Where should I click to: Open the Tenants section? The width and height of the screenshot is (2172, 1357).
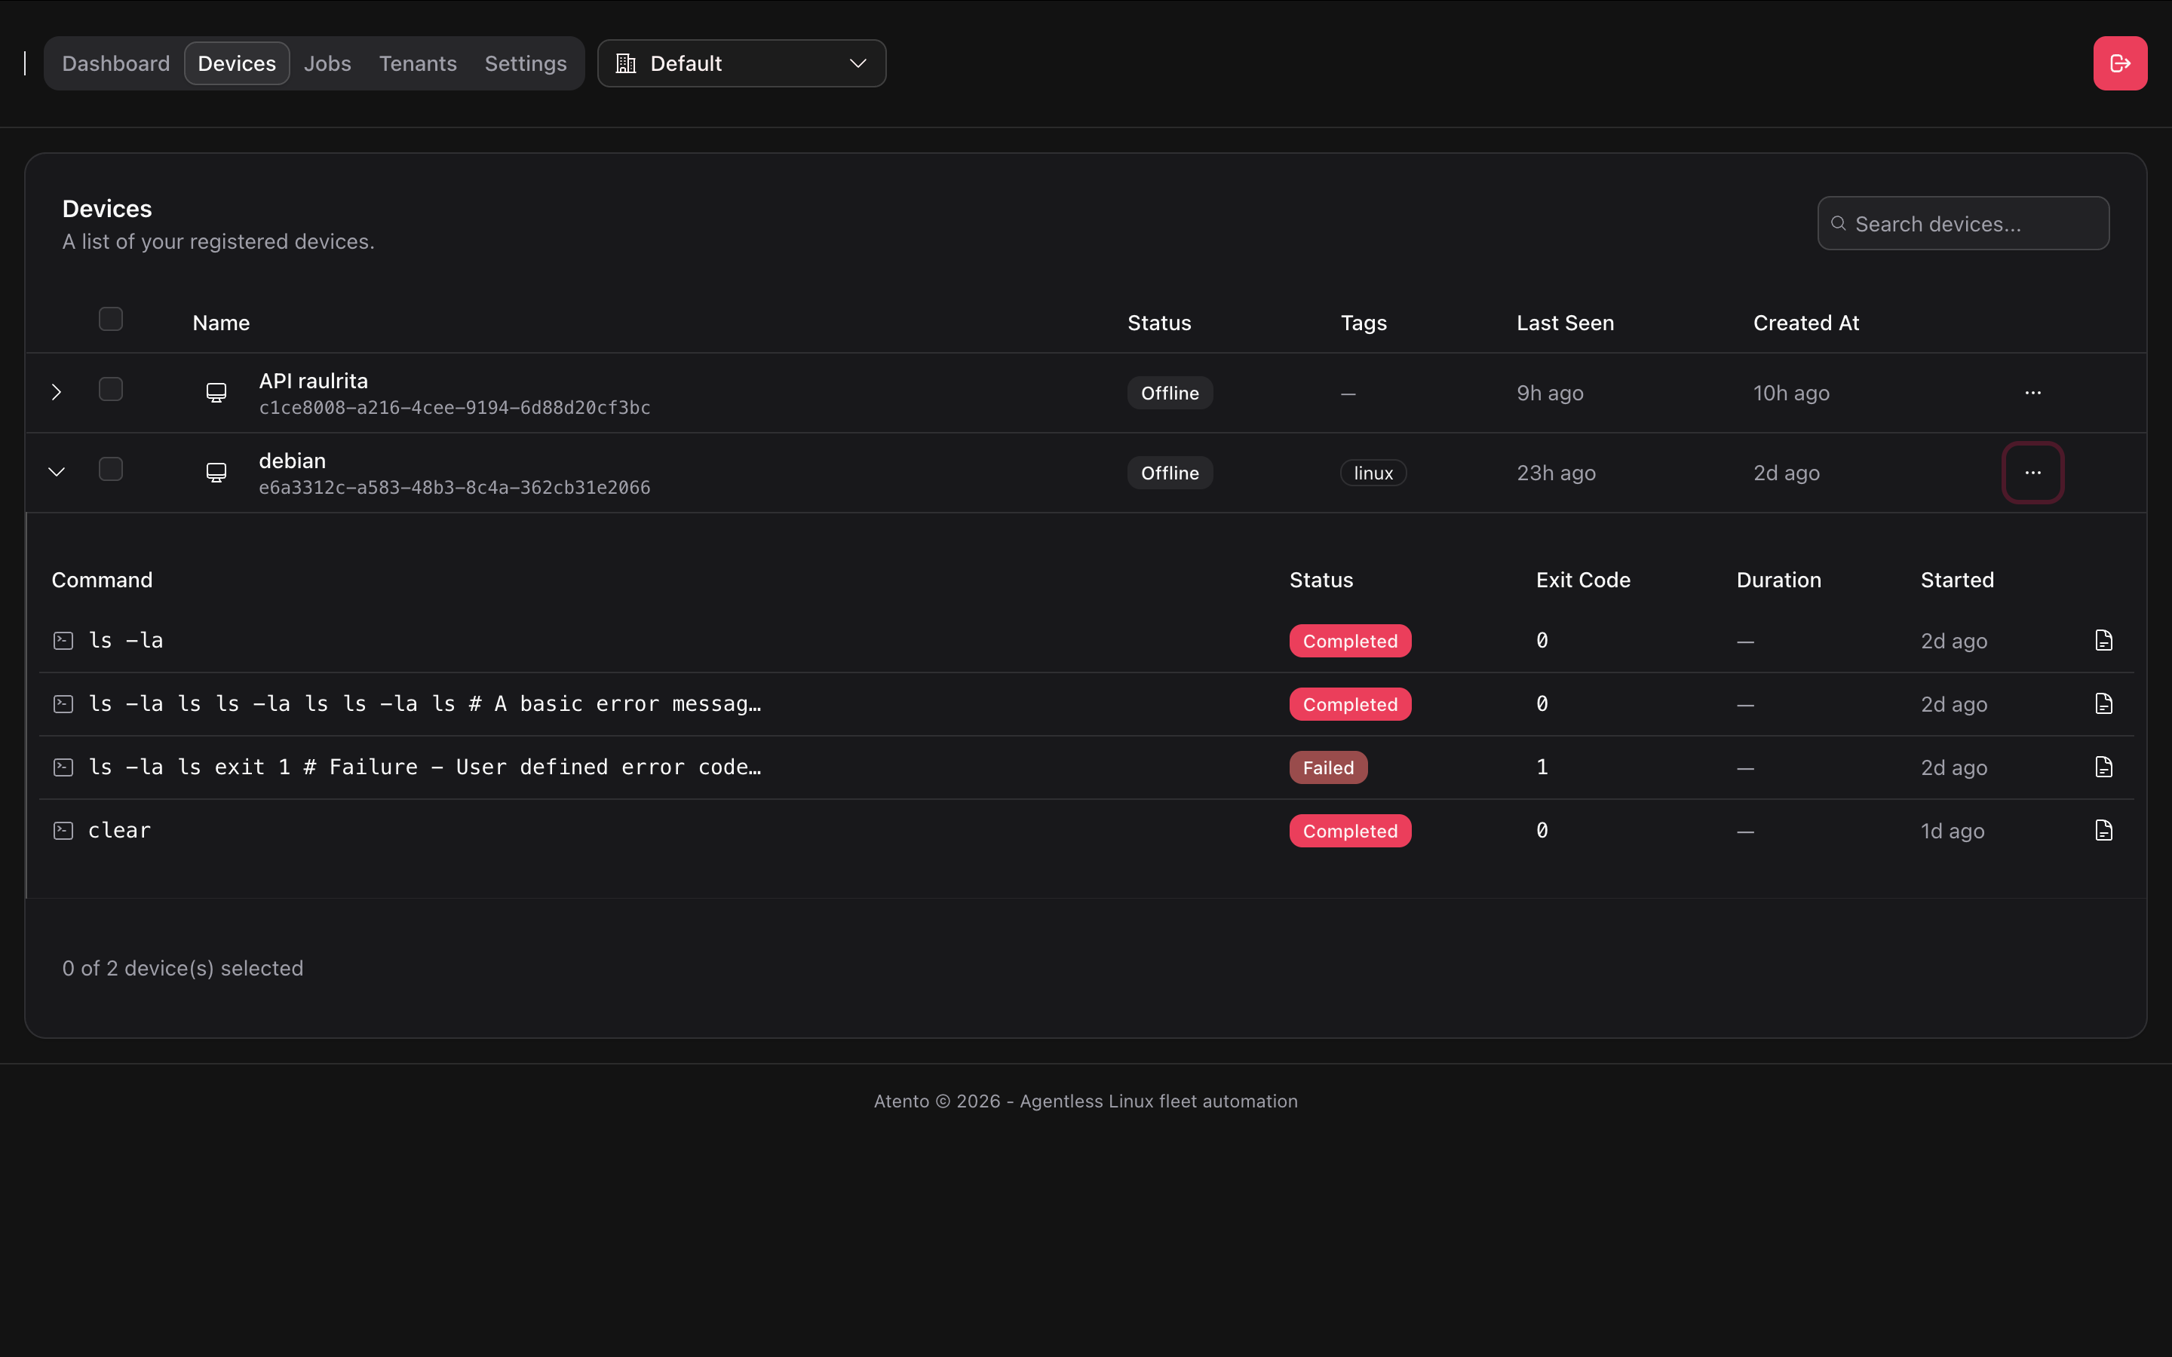click(417, 63)
